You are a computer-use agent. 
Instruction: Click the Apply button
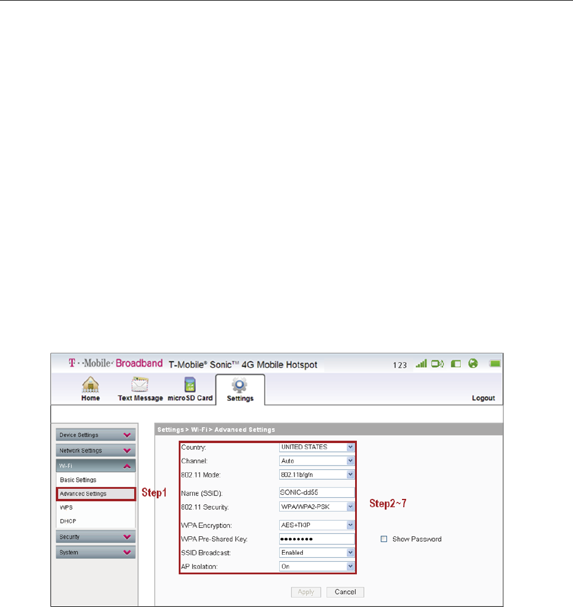tap(306, 592)
